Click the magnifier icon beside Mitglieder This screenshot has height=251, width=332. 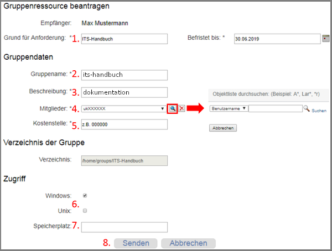pyautogui.click(x=173, y=109)
